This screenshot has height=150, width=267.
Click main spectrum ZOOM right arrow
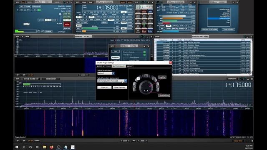129,141
